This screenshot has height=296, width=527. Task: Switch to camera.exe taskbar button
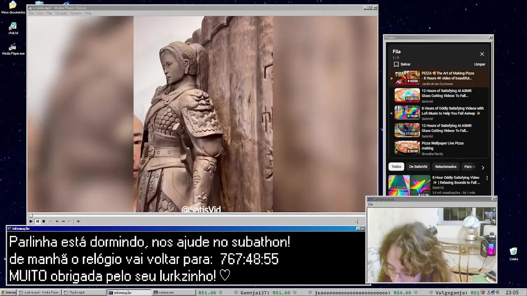coord(174,292)
